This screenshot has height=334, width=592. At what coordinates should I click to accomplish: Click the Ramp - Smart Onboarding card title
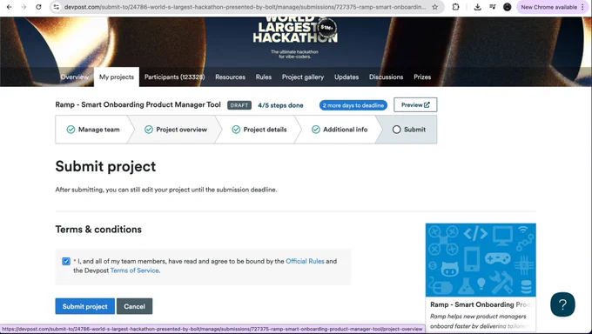[x=481, y=304]
